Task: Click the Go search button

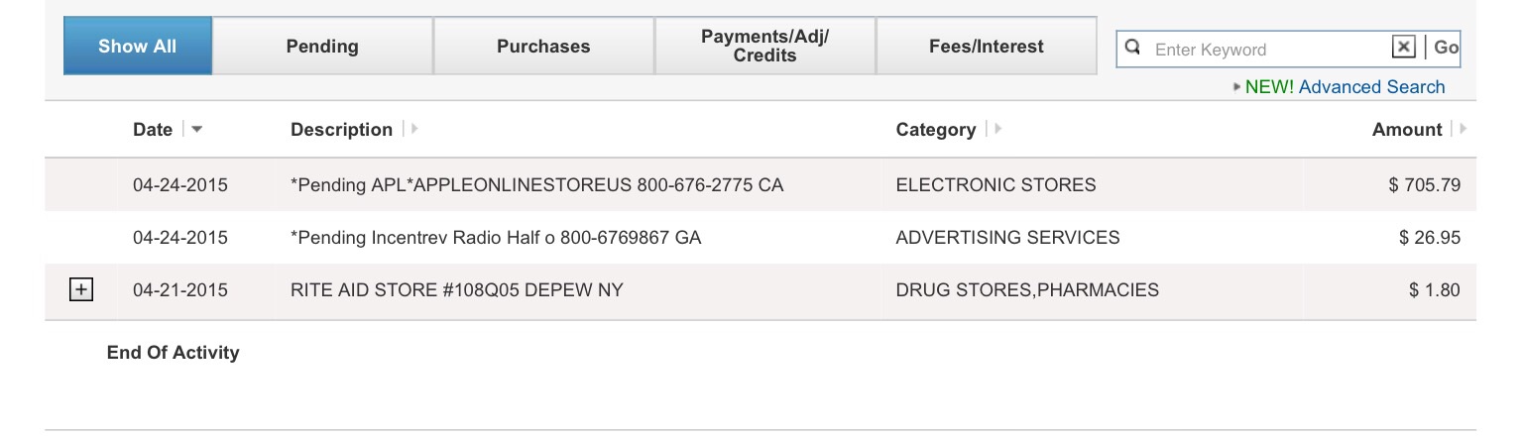Action: 1446,48
